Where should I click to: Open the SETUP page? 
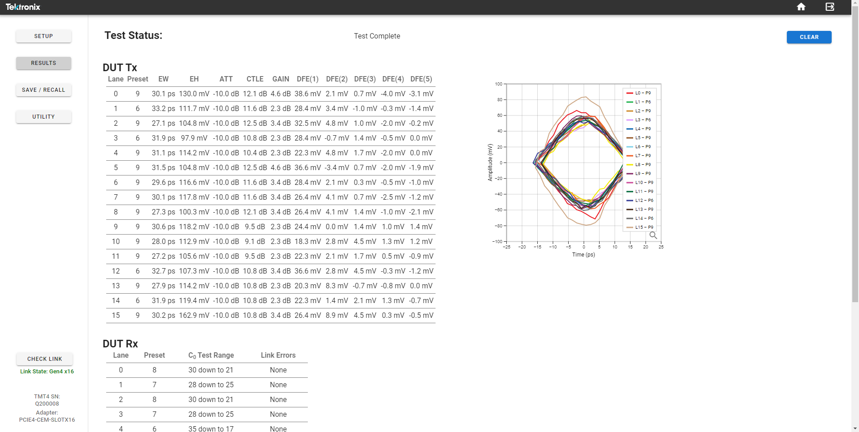(43, 36)
